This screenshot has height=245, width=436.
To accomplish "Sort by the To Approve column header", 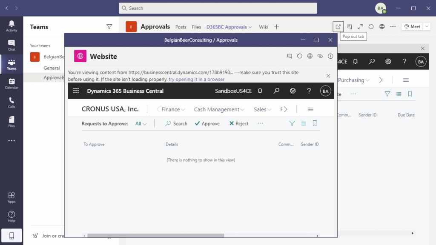I will point(94,144).
